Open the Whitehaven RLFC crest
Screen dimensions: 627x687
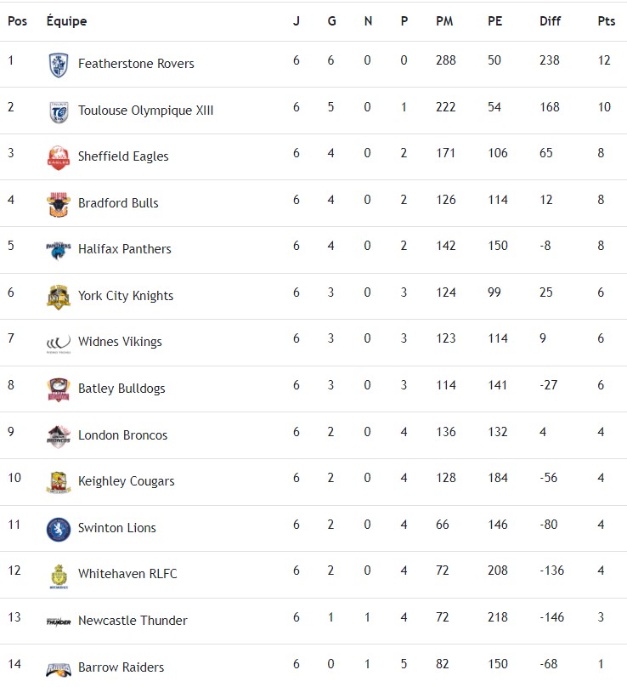58,576
